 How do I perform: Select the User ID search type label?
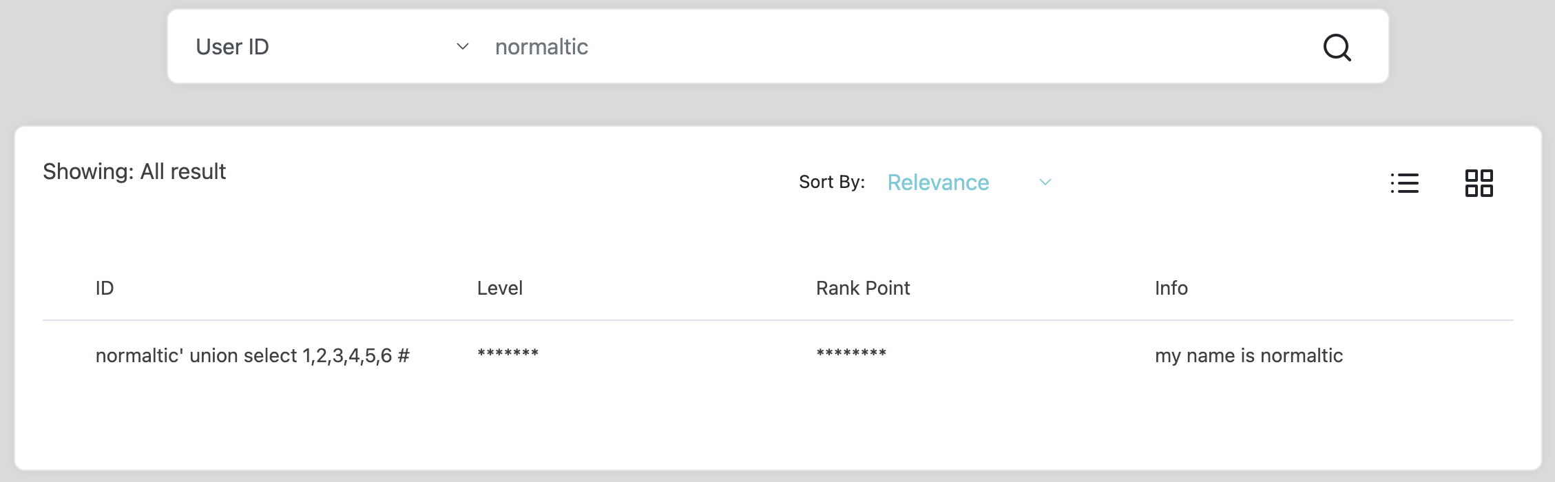tap(232, 47)
